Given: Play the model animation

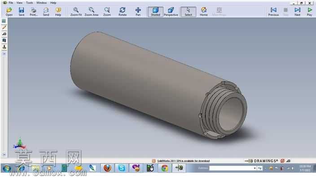Looking at the screenshot, I should [310, 12].
